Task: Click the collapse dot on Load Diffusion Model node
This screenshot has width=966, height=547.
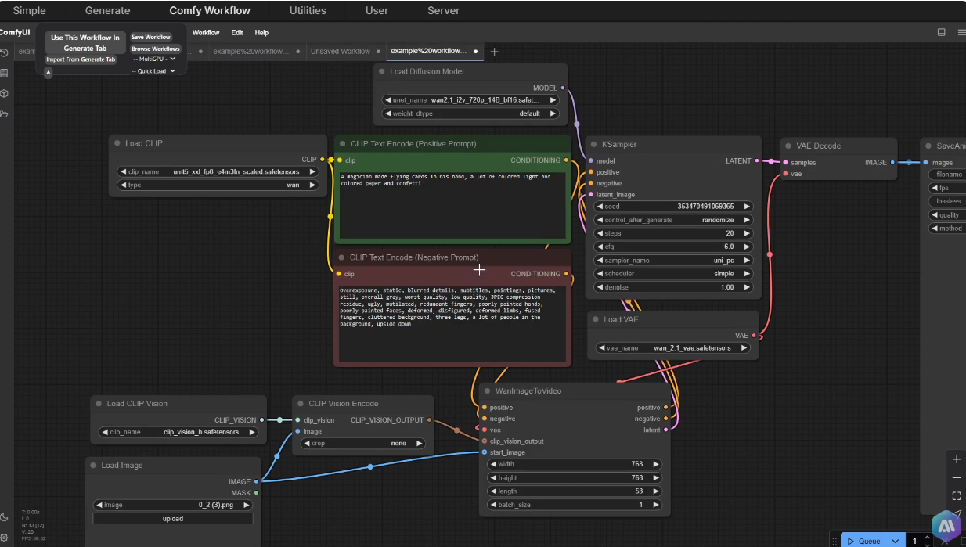Action: click(381, 71)
